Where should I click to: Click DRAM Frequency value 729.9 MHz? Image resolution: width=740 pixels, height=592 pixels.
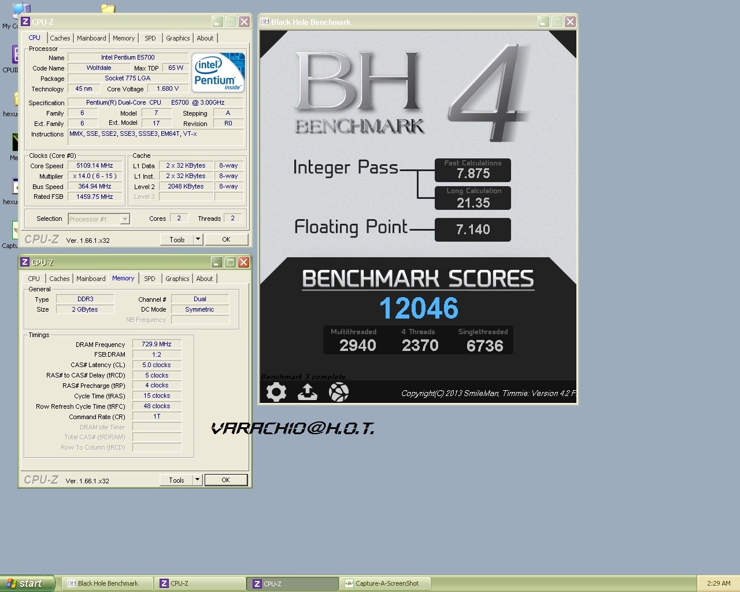tap(157, 344)
